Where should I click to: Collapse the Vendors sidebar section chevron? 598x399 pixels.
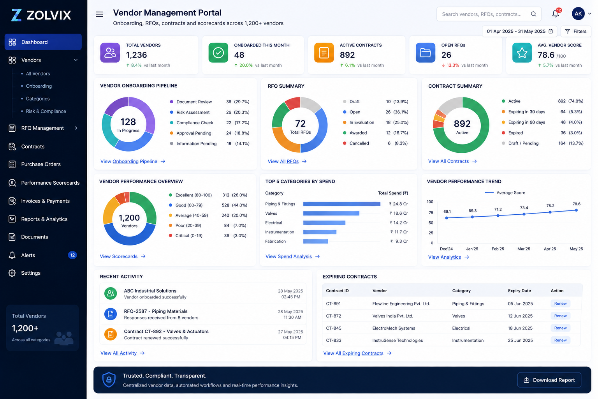[76, 60]
